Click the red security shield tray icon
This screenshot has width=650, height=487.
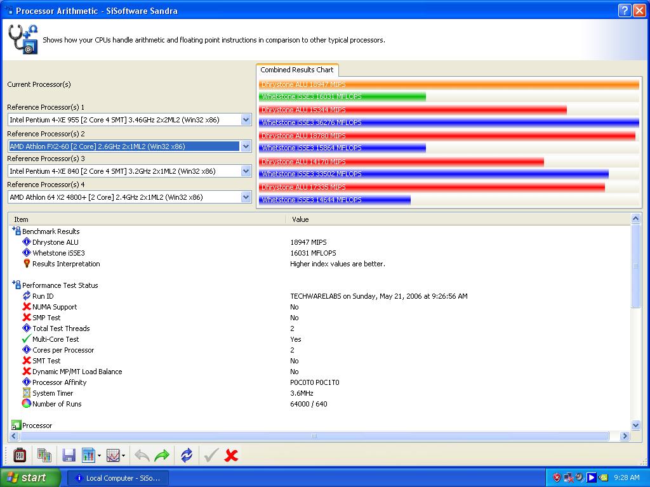557,477
